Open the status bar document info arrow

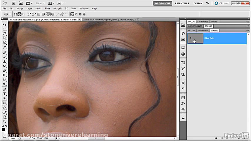56,138
